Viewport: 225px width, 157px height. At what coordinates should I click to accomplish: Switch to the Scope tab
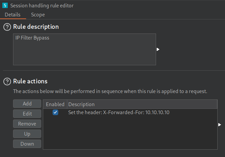point(38,15)
